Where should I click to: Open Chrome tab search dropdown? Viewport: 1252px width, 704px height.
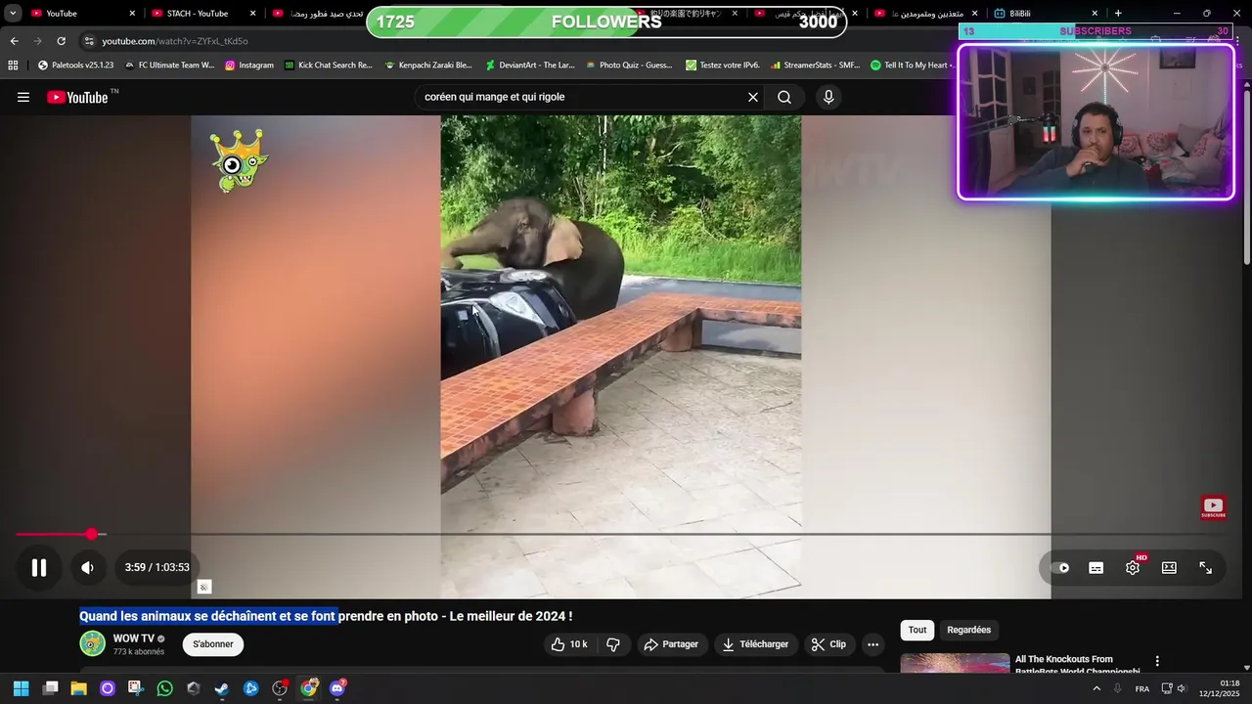pos(13,14)
